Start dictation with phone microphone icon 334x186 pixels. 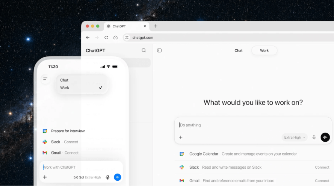[x=107, y=177]
